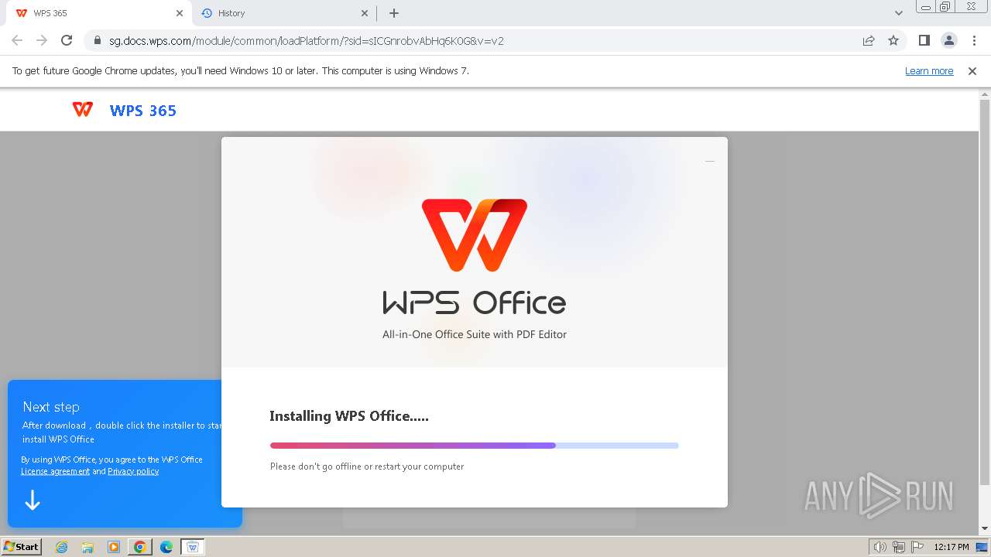Image resolution: width=991 pixels, height=557 pixels.
Task: Launch Internet Explorer from taskbar
Action: (x=61, y=547)
